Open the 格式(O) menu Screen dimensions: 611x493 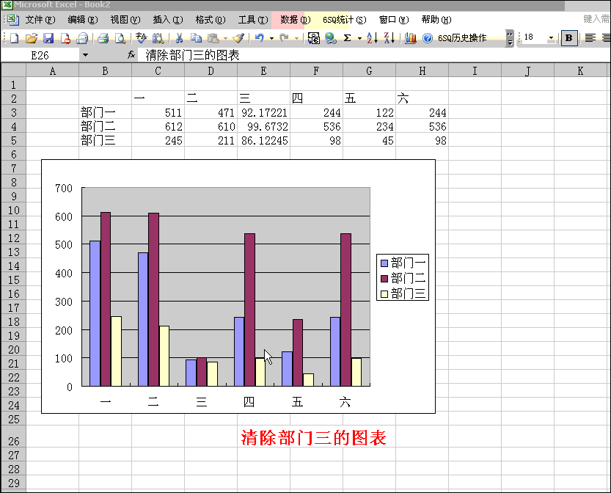pos(211,20)
